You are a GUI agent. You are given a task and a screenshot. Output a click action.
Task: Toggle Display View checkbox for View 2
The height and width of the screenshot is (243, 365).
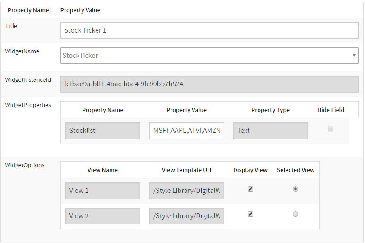tap(250, 215)
